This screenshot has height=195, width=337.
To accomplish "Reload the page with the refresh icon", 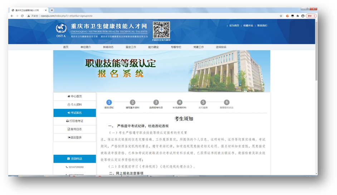I will click(22, 16).
